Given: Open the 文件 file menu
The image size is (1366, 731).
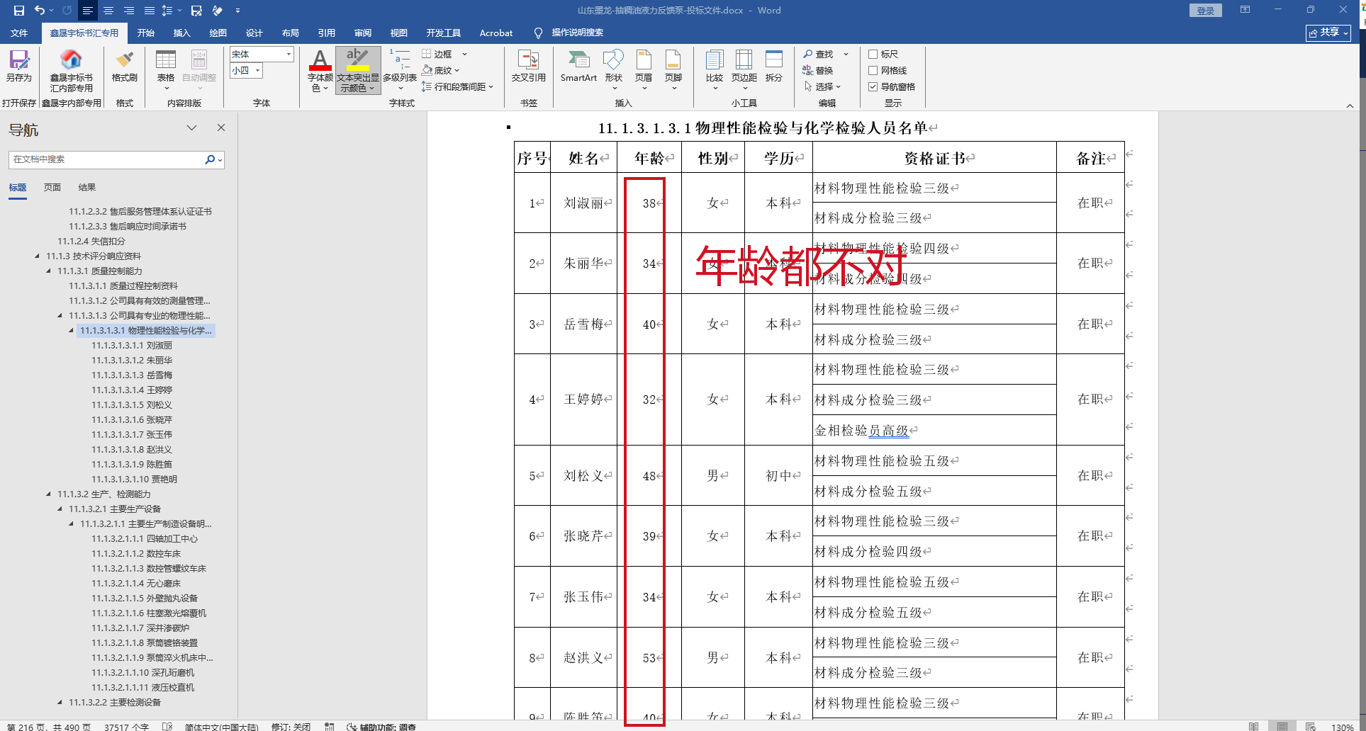Looking at the screenshot, I should pos(19,33).
